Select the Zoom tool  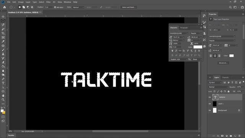[3, 100]
